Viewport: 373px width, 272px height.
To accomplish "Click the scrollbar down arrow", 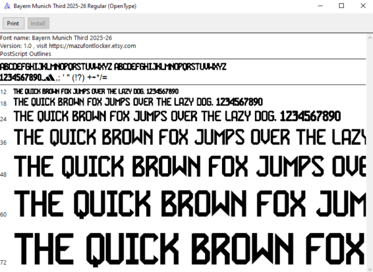I will point(370,269).
